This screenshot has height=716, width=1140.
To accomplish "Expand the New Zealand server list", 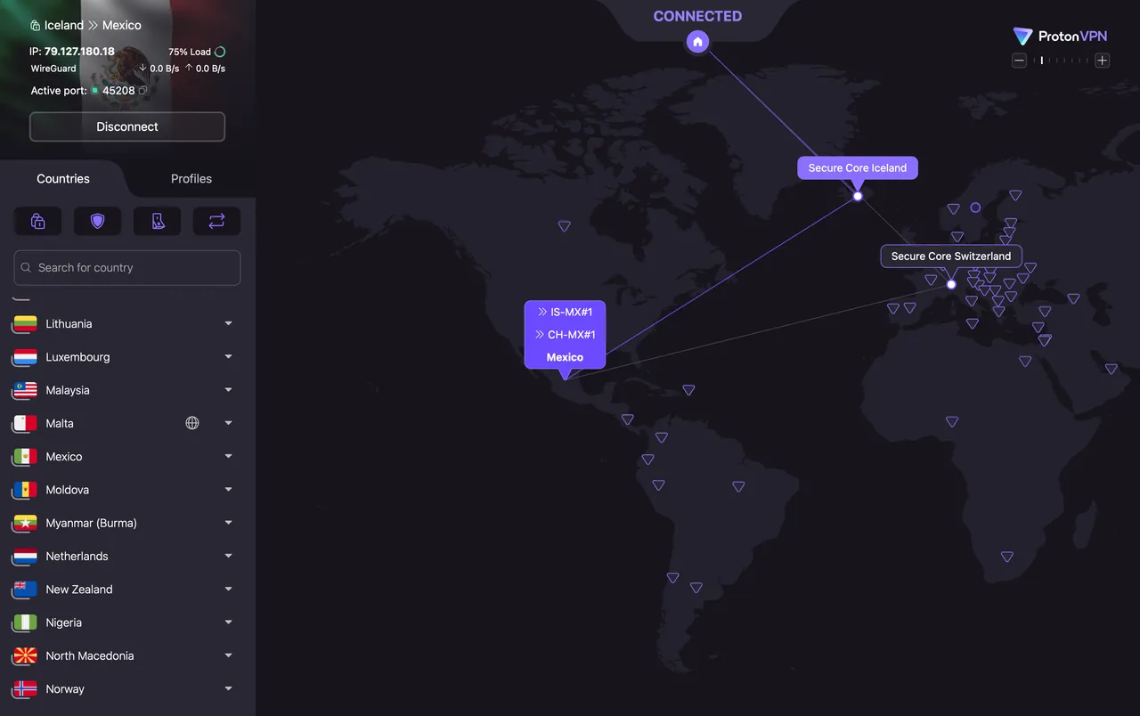I will (229, 590).
